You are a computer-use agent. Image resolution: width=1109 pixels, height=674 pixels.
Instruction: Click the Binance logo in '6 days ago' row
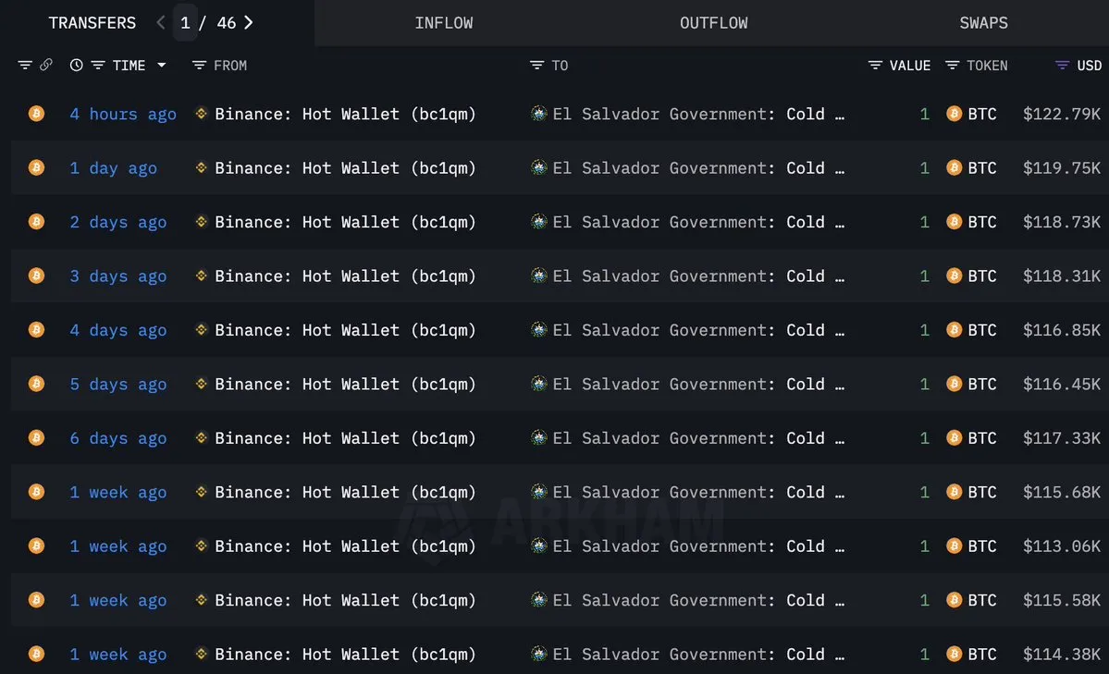pyautogui.click(x=201, y=438)
